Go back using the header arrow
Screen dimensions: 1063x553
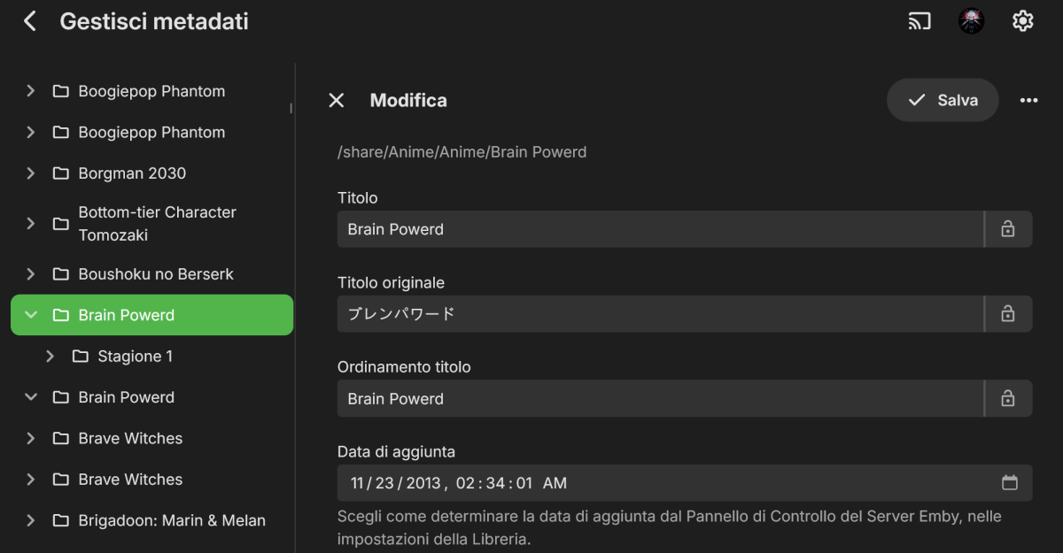30,21
